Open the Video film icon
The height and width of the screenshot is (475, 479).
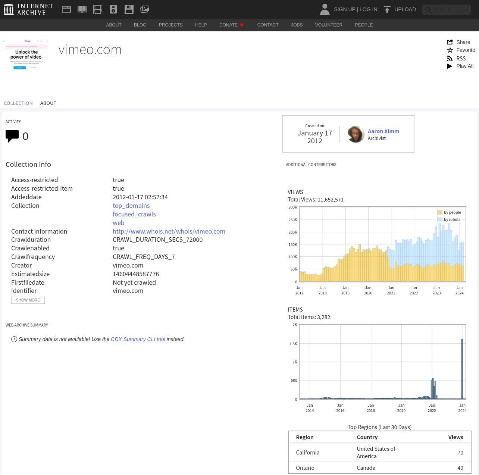[x=98, y=9]
